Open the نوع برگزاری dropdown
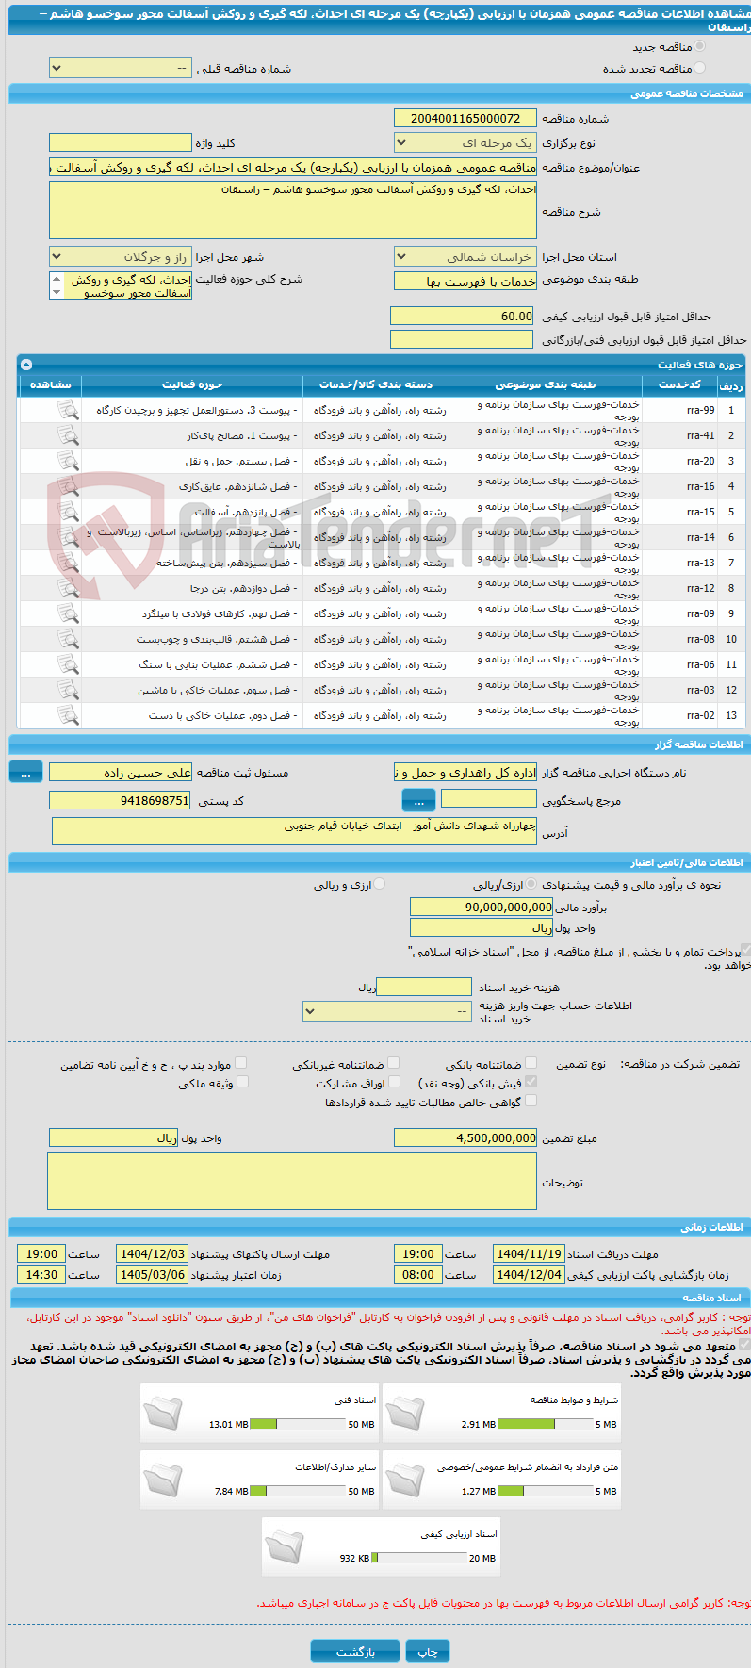This screenshot has height=1668, width=751. pos(465,143)
